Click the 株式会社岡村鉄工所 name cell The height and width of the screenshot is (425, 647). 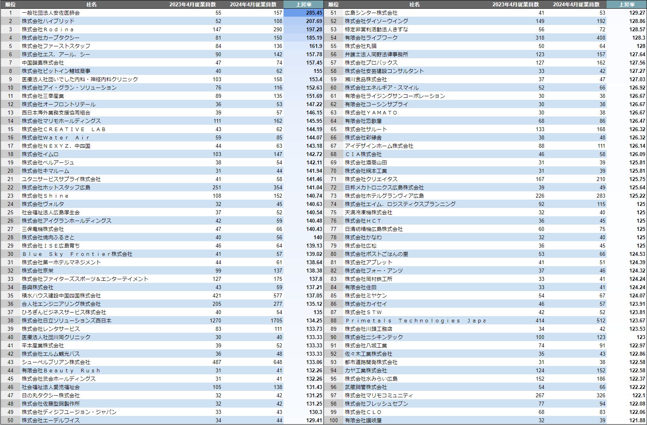[x=369, y=279]
